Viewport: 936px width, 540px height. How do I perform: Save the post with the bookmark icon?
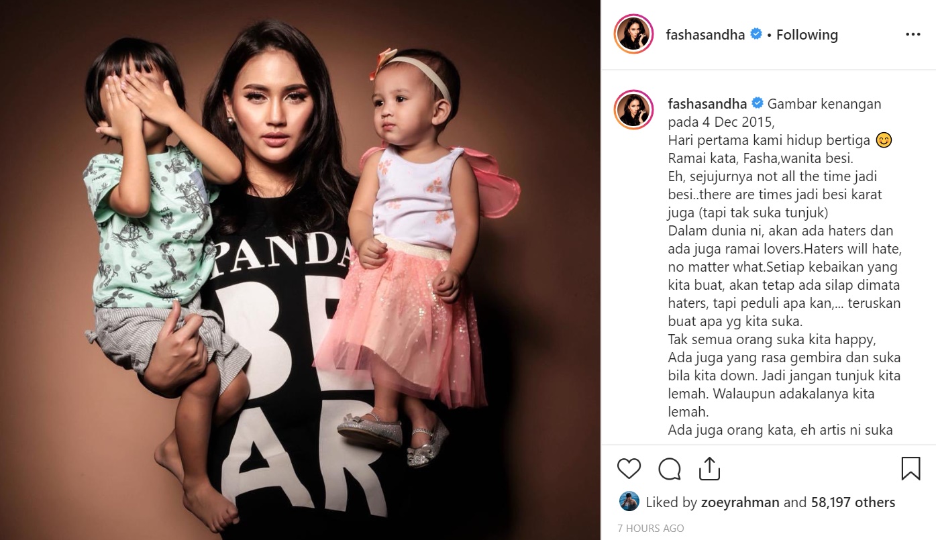(x=911, y=468)
